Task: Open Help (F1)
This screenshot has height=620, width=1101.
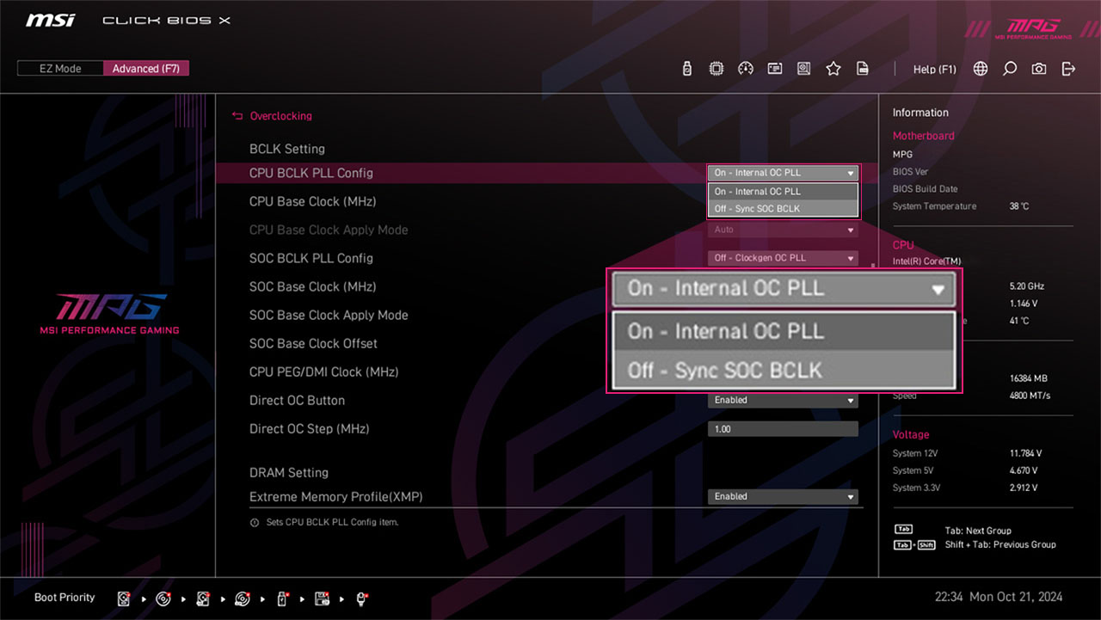Action: tap(934, 69)
